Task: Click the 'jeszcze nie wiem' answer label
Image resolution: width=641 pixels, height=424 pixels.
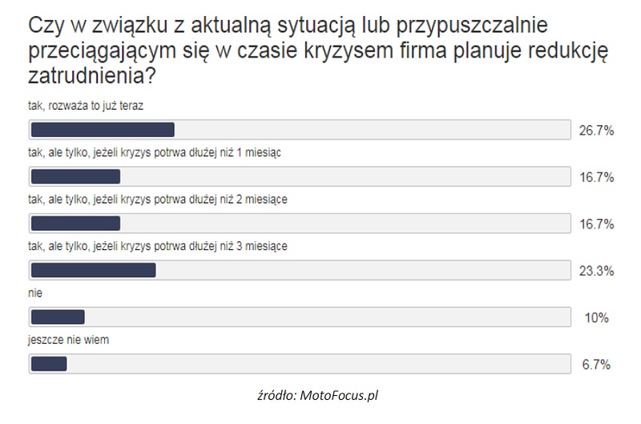Action: tap(69, 340)
